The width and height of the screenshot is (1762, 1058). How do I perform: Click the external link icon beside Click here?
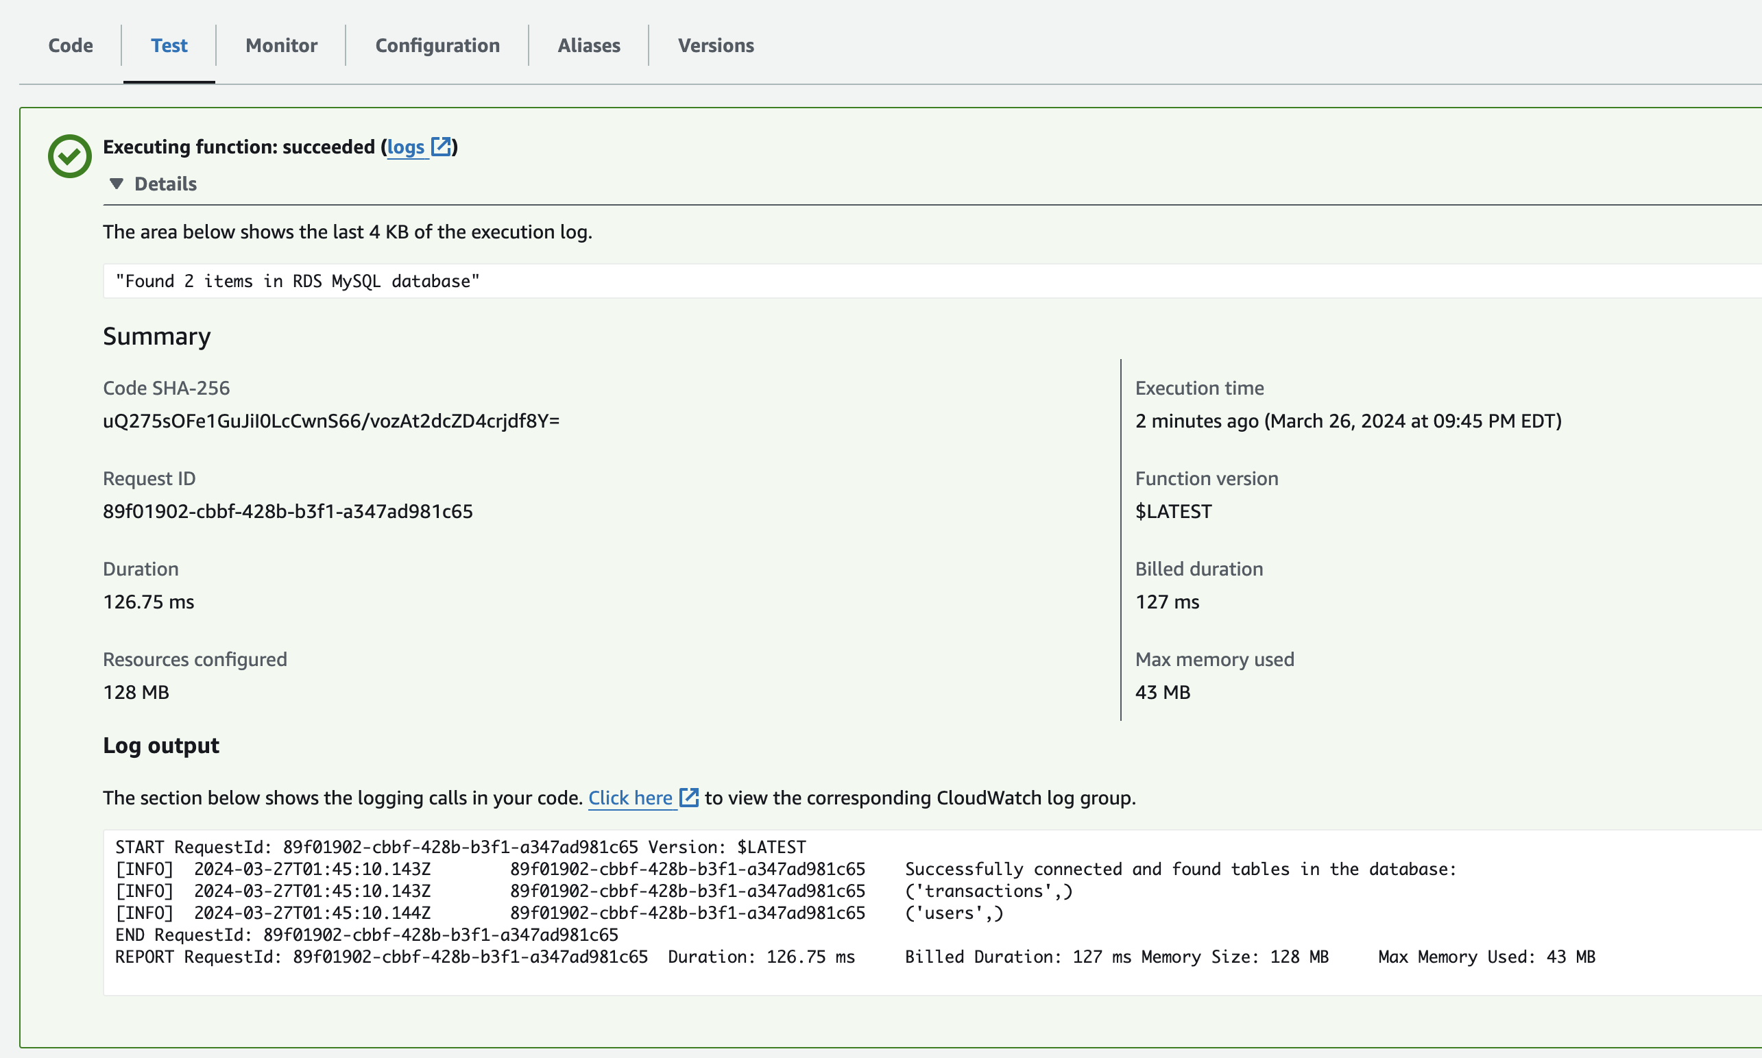(689, 798)
